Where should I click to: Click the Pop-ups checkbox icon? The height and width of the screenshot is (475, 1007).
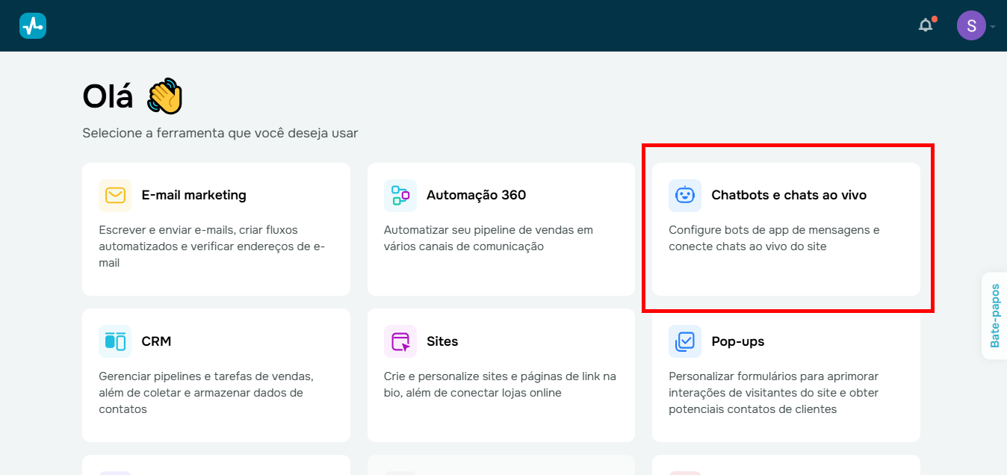click(x=685, y=342)
